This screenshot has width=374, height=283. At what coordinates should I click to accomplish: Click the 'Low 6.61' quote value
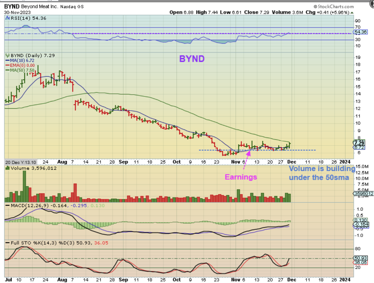231,12
